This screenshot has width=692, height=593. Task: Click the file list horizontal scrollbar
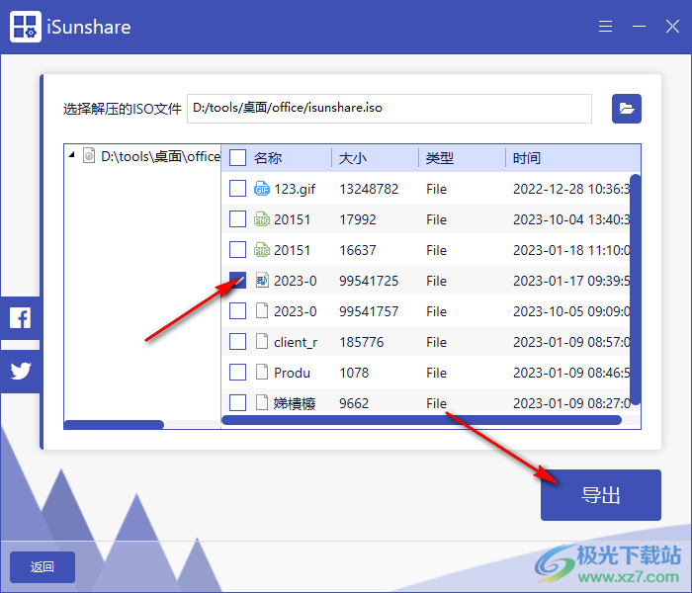421,420
